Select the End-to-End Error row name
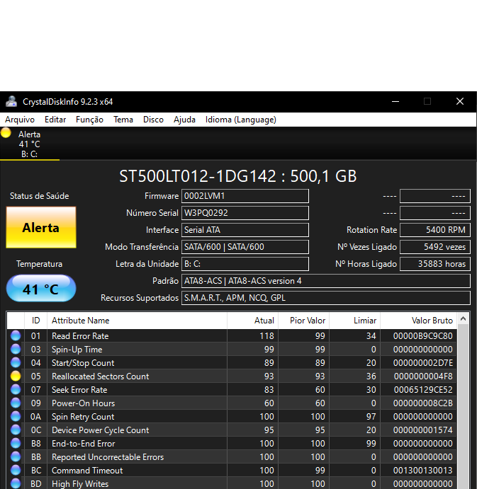477x489 pixels. point(84,444)
